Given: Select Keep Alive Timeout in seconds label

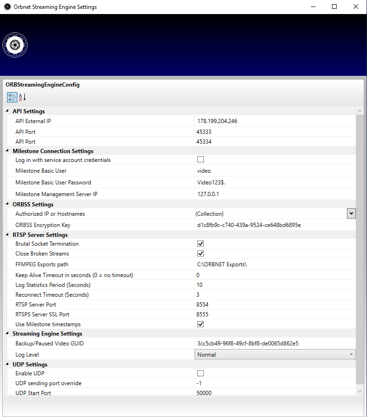Looking at the screenshot, I should click(74, 275).
